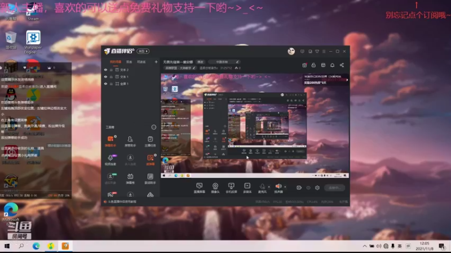
Task: Click the 弹幕秀 danmaku show tool
Action: [x=130, y=178]
